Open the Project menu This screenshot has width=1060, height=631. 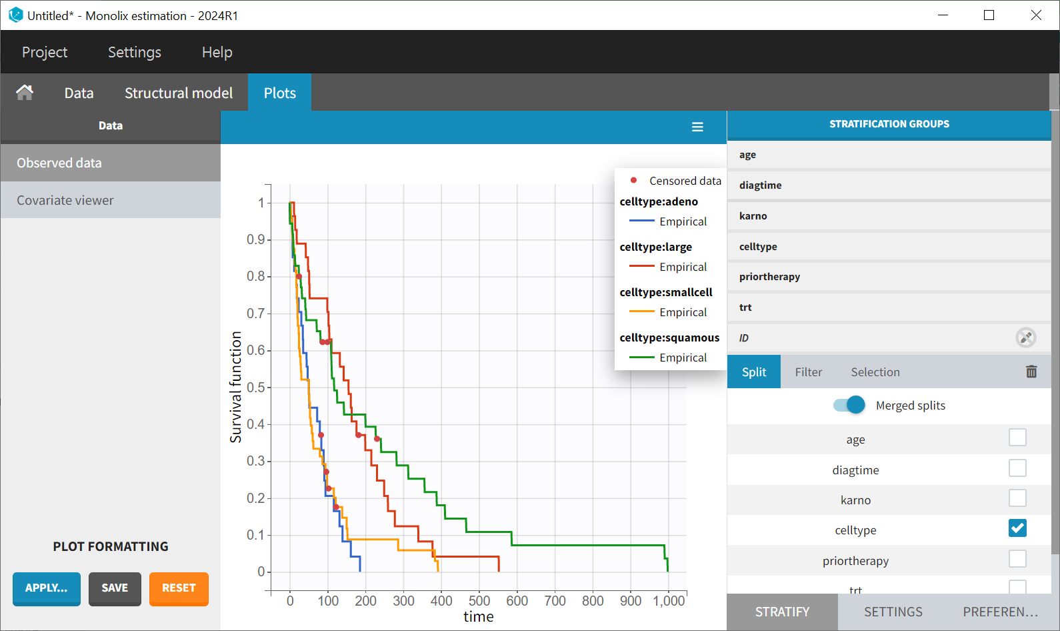click(45, 52)
